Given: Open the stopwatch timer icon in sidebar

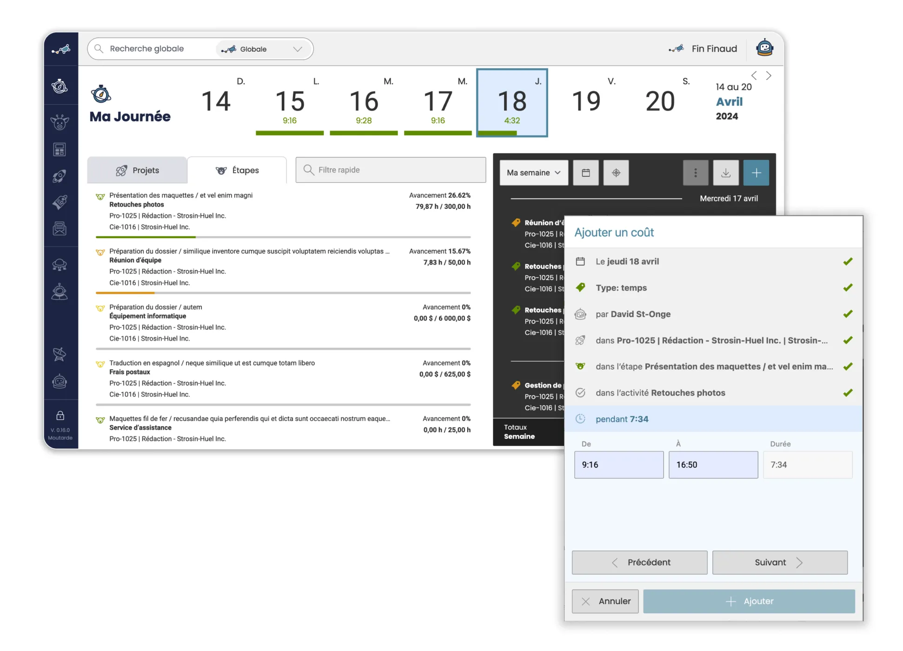Looking at the screenshot, I should coord(60,86).
